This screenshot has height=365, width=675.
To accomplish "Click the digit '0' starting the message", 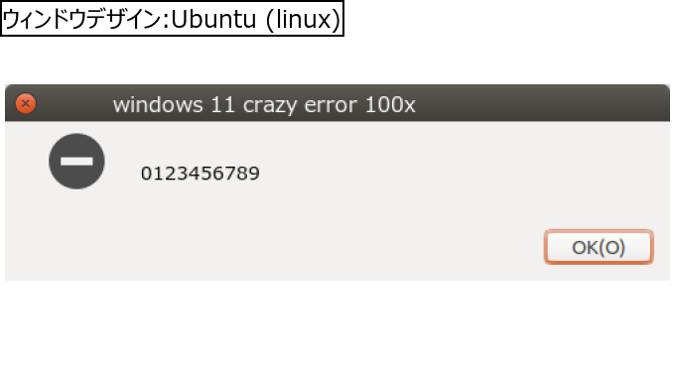I will [x=146, y=174].
